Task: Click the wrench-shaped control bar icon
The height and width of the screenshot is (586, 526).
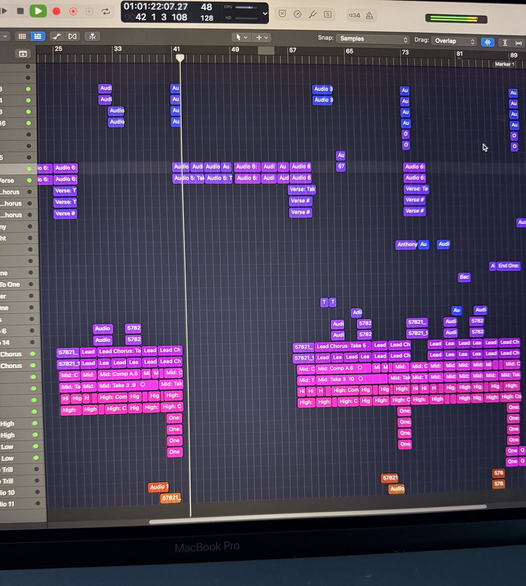Action: click(312, 14)
